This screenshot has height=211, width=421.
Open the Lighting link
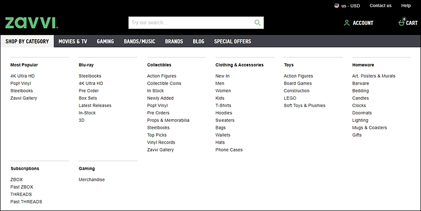pyautogui.click(x=360, y=120)
